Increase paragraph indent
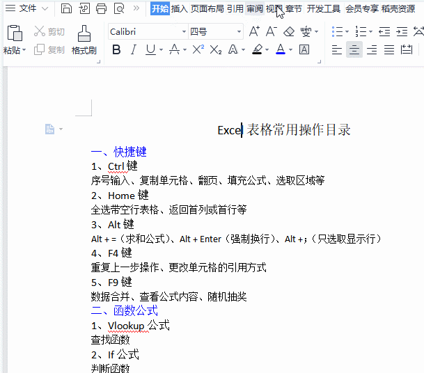Screen dimensions: 424x373 (402, 31)
